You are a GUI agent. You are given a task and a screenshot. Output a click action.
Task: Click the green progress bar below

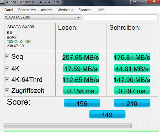tap(81, 131)
